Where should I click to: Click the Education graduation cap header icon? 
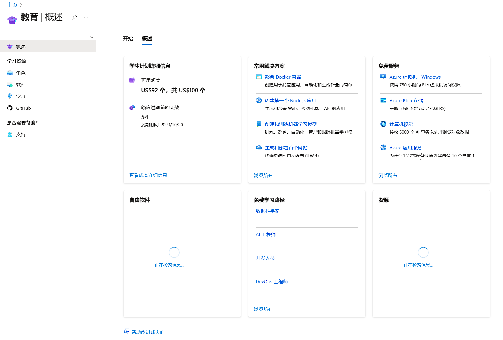point(12,20)
